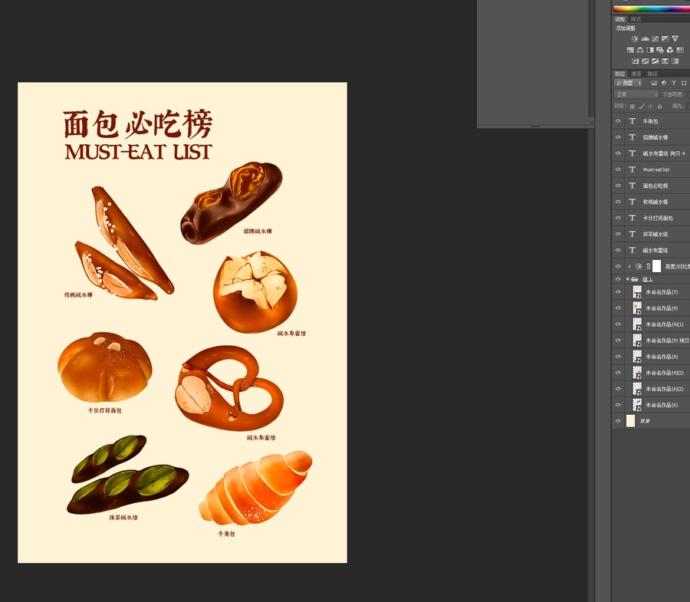
Task: Add a Hue/Saturation adjustment layer
Action: click(x=630, y=50)
